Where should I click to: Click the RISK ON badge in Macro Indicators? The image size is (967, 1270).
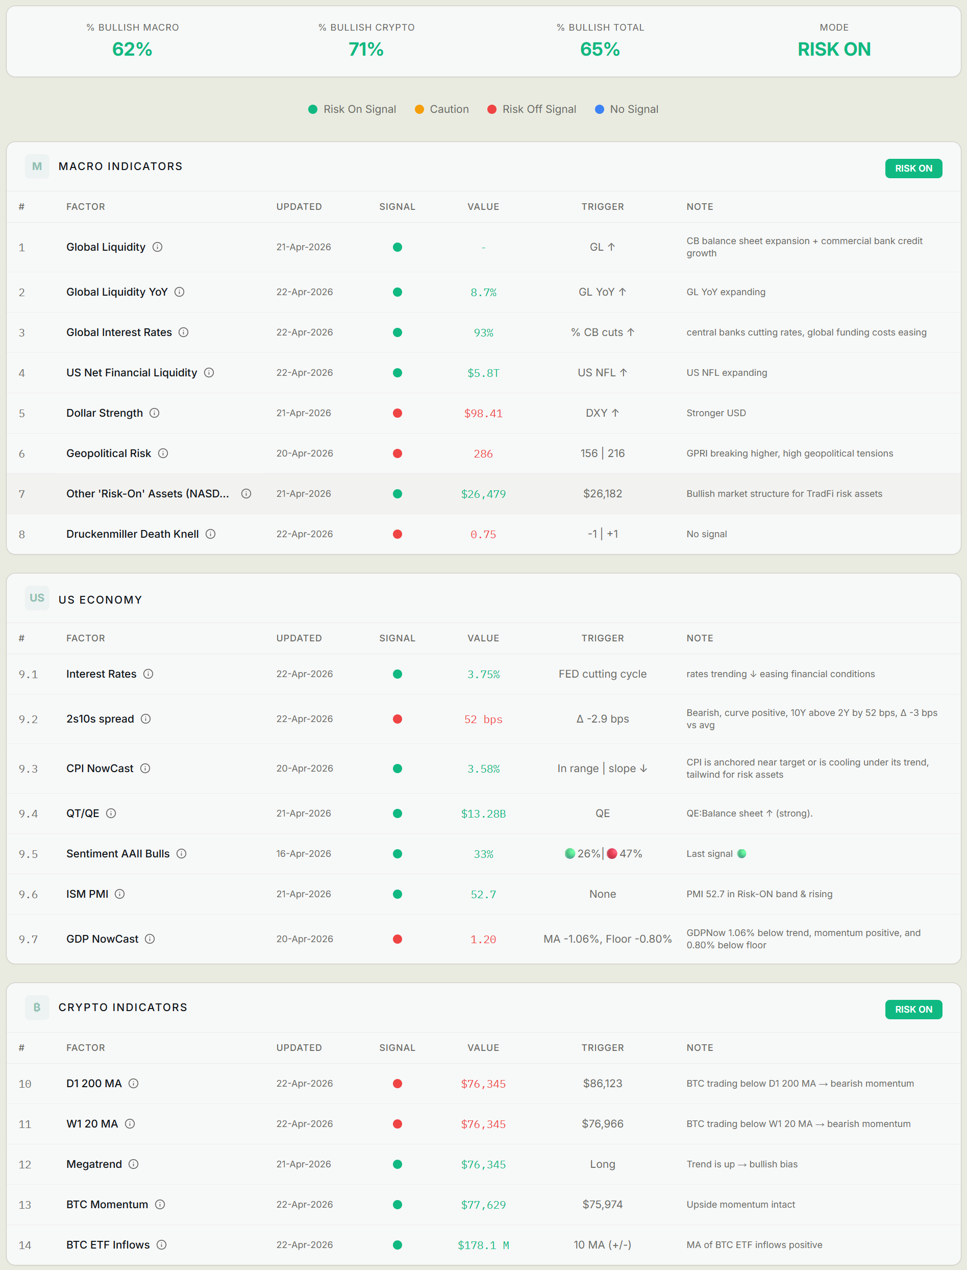(x=913, y=168)
